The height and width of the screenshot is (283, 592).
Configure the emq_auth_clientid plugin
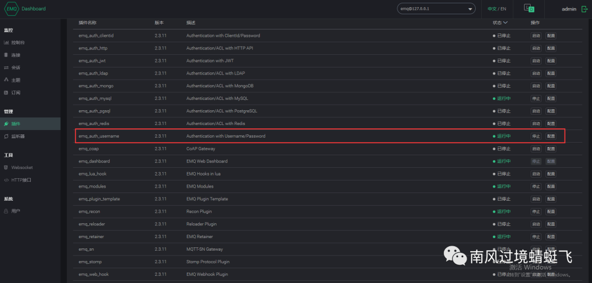[x=551, y=36]
